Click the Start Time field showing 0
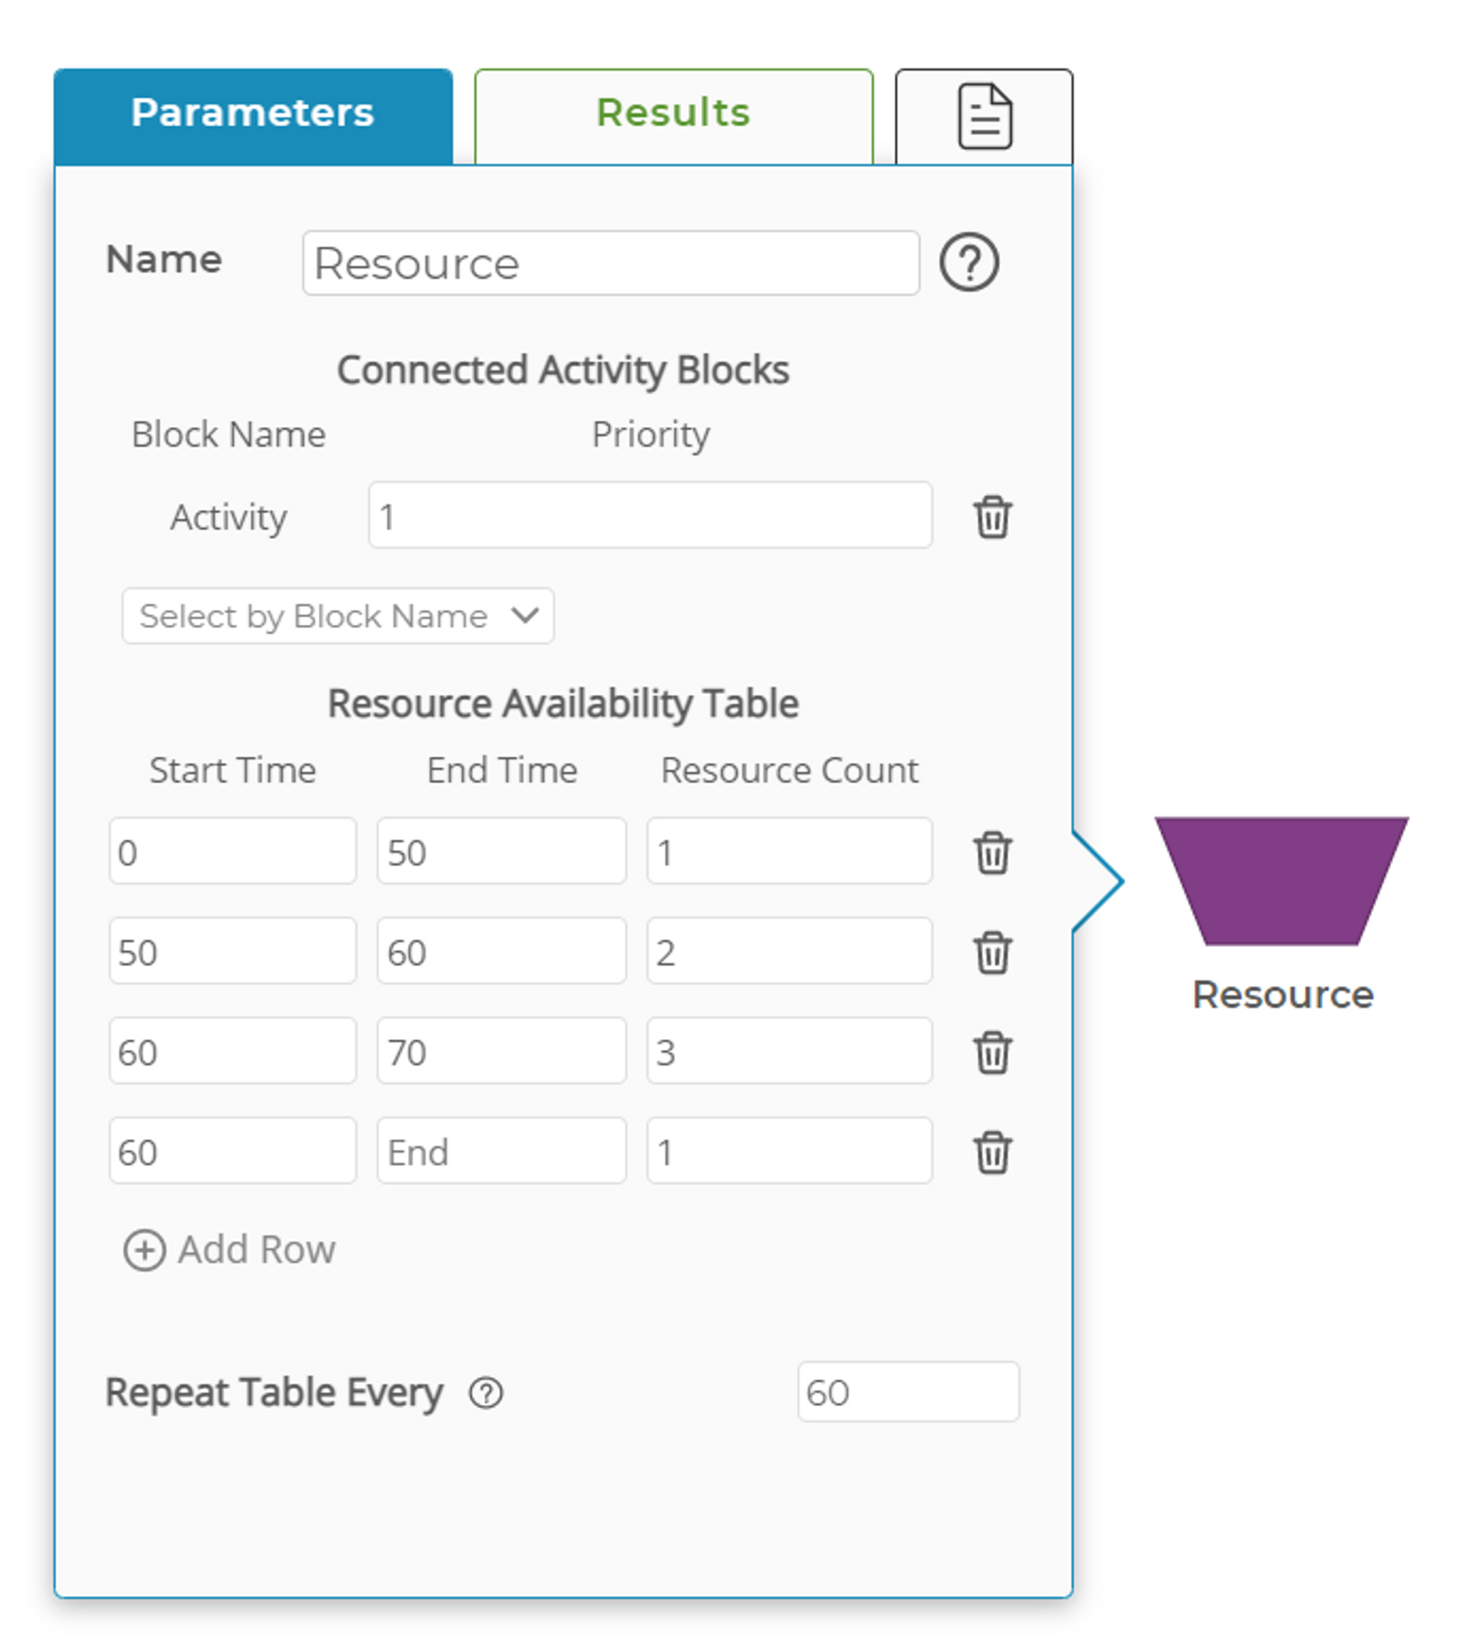The image size is (1479, 1641). click(x=233, y=851)
